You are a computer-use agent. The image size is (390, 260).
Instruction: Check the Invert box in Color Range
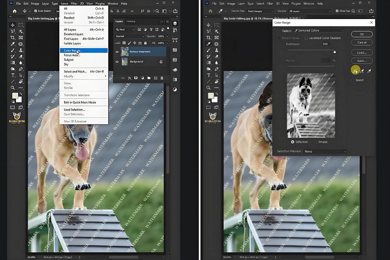(352, 80)
